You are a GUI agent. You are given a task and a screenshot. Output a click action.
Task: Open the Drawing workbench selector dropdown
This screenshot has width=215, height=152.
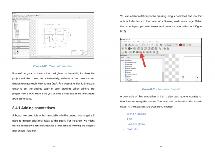[171, 45]
